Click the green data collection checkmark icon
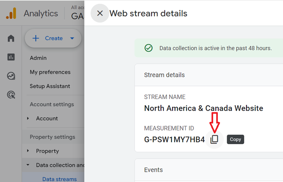The height and width of the screenshot is (182, 283). pos(149,48)
